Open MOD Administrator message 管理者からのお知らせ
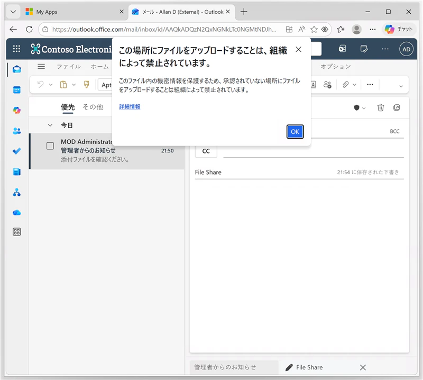 (x=108, y=151)
